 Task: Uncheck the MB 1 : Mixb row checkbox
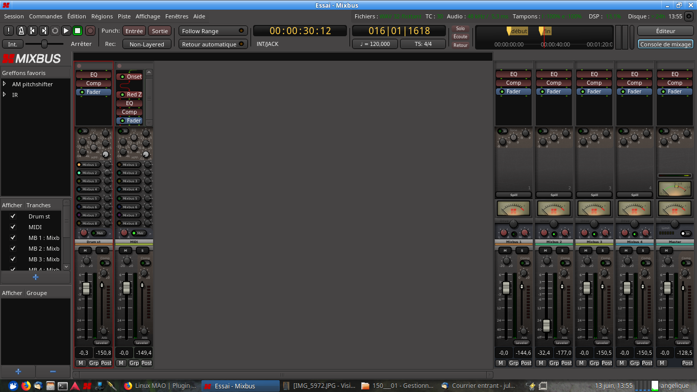(x=13, y=238)
